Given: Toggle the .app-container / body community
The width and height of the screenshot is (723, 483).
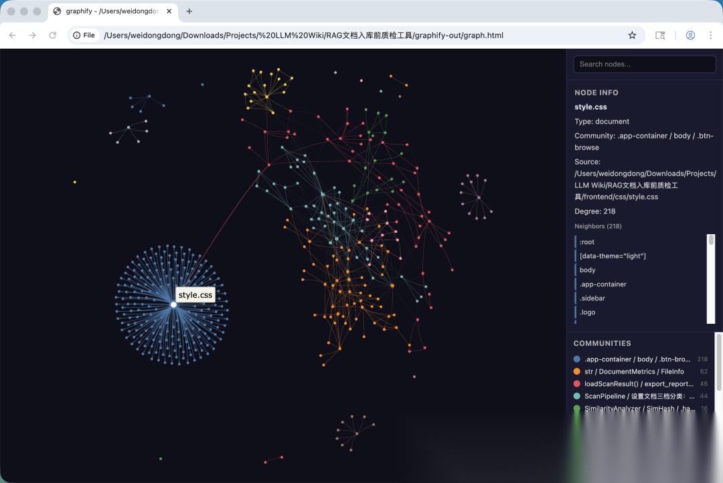Looking at the screenshot, I should 640,359.
